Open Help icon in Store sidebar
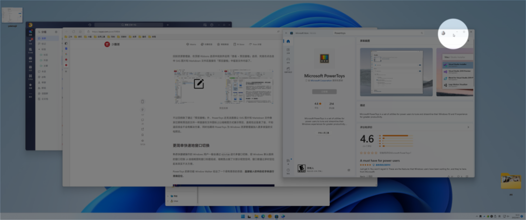526x220 pixels. click(288, 171)
